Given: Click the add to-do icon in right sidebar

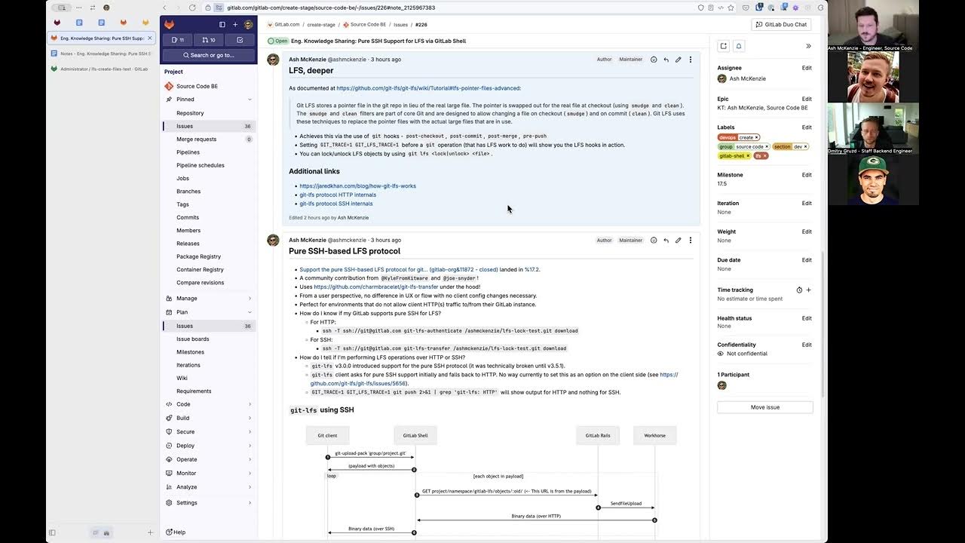Looking at the screenshot, I should pos(724,46).
